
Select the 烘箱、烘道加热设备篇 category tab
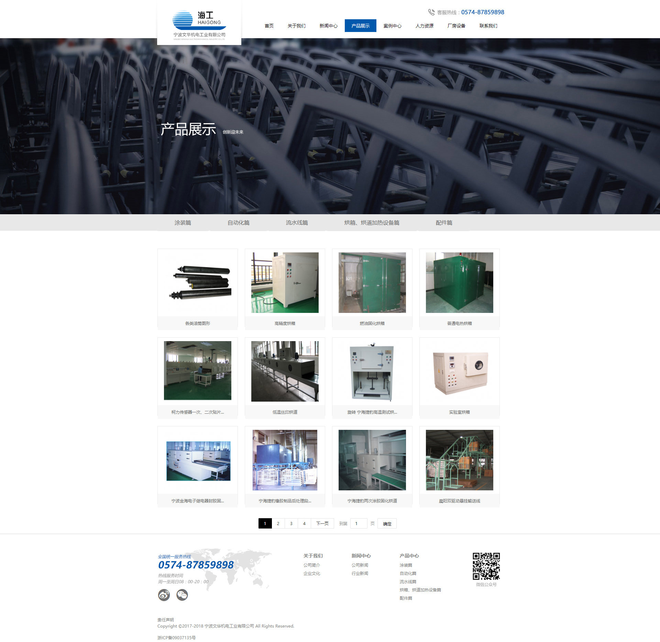372,223
